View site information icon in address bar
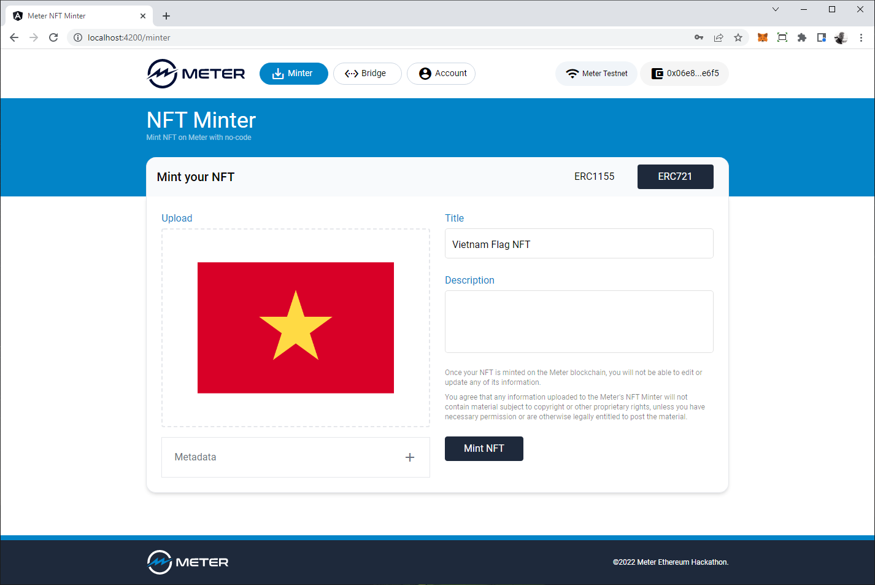The image size is (875, 585). click(78, 37)
